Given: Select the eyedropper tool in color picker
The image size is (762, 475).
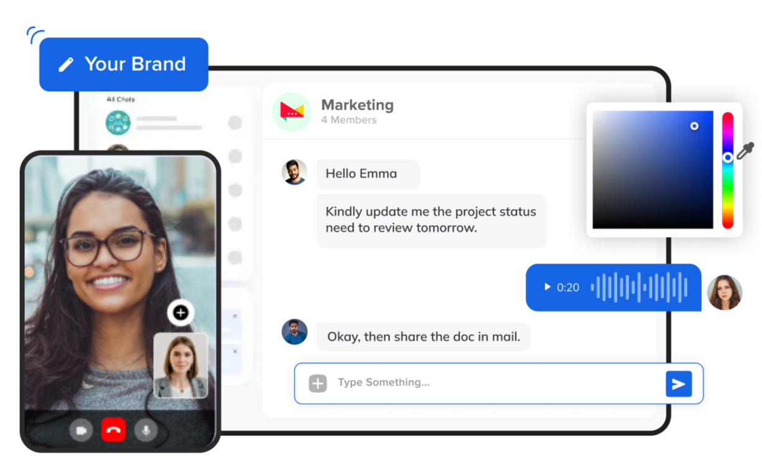Looking at the screenshot, I should tap(745, 150).
